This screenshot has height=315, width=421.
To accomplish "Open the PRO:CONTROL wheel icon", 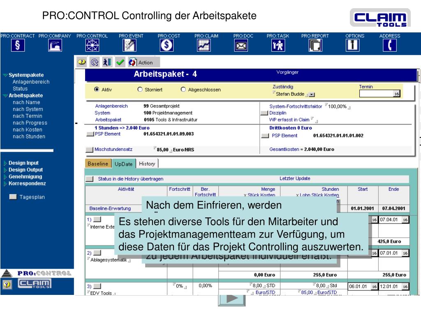I will pyautogui.click(x=92, y=45).
